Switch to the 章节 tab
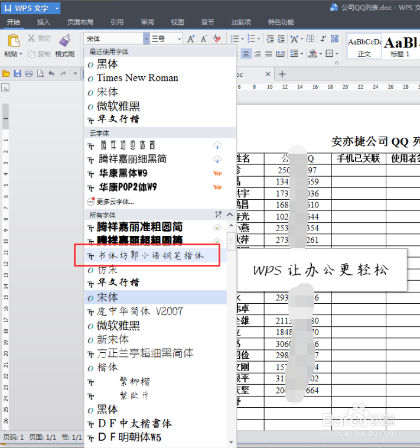 pos(207,22)
